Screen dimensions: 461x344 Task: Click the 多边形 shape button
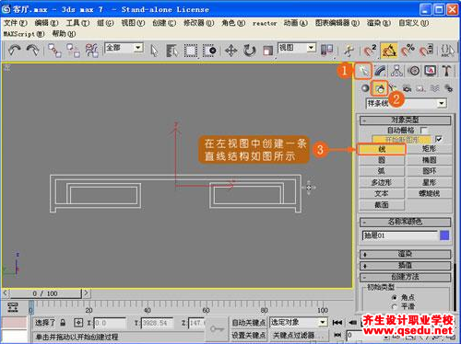[x=382, y=183]
